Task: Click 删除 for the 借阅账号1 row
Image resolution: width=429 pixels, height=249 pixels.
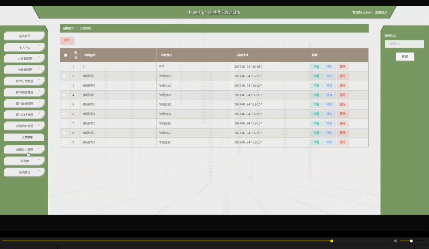Action: point(343,142)
